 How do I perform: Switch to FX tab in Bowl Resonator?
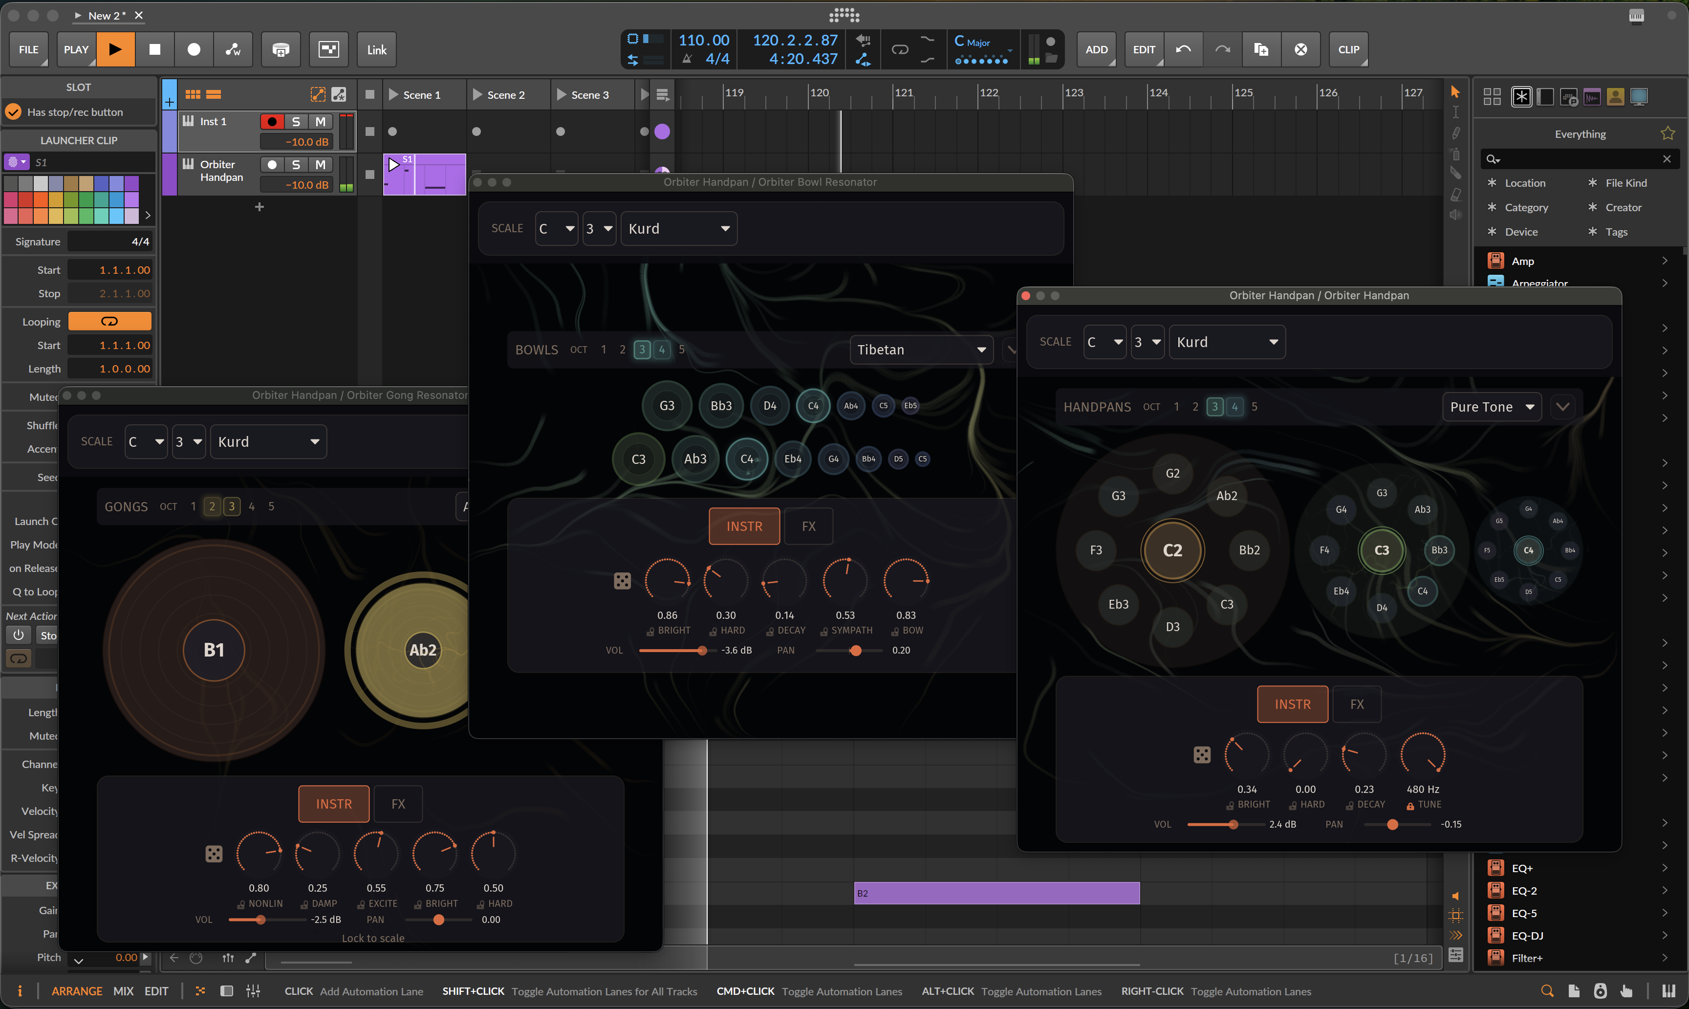point(808,526)
